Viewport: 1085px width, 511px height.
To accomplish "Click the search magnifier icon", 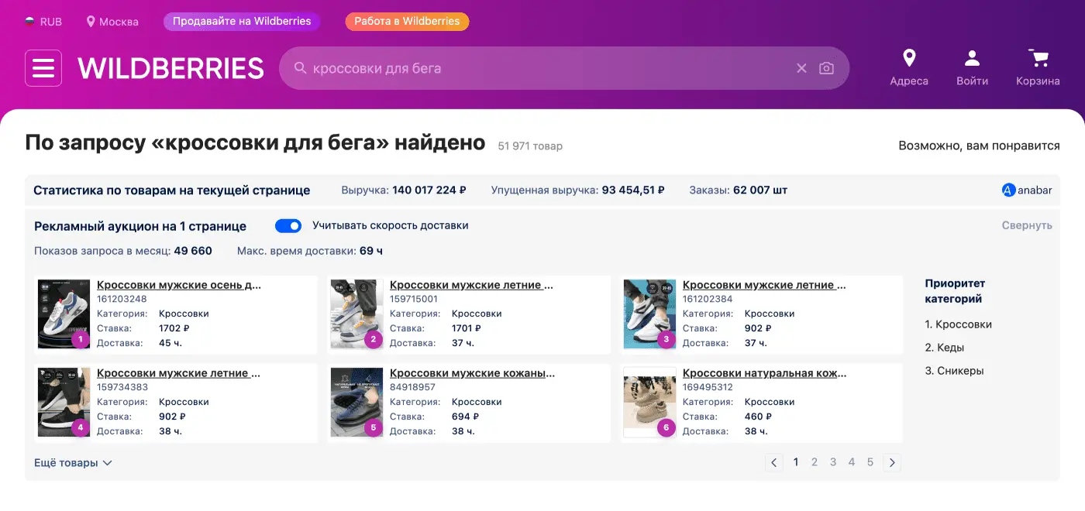I will pos(301,68).
